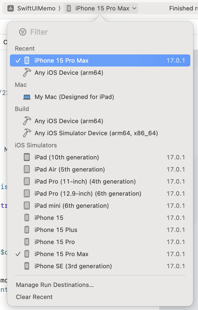
Task: Click the iPad mini (6th generation) device icon
Action: [x=27, y=206]
